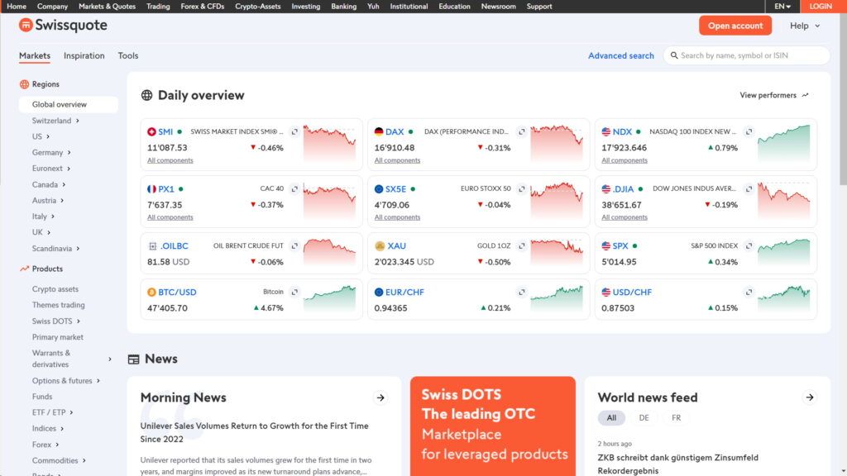Select the DE news filter
The width and height of the screenshot is (847, 476).
tap(644, 417)
